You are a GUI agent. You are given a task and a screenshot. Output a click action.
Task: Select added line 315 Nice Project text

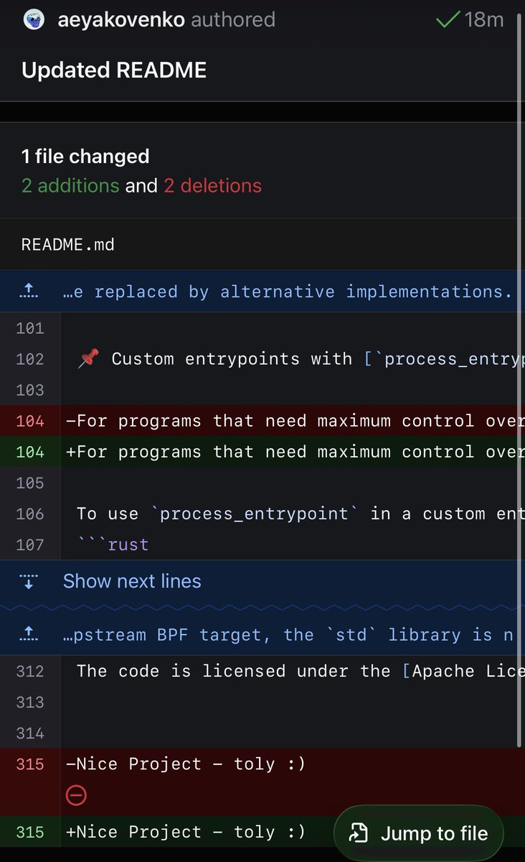click(186, 832)
